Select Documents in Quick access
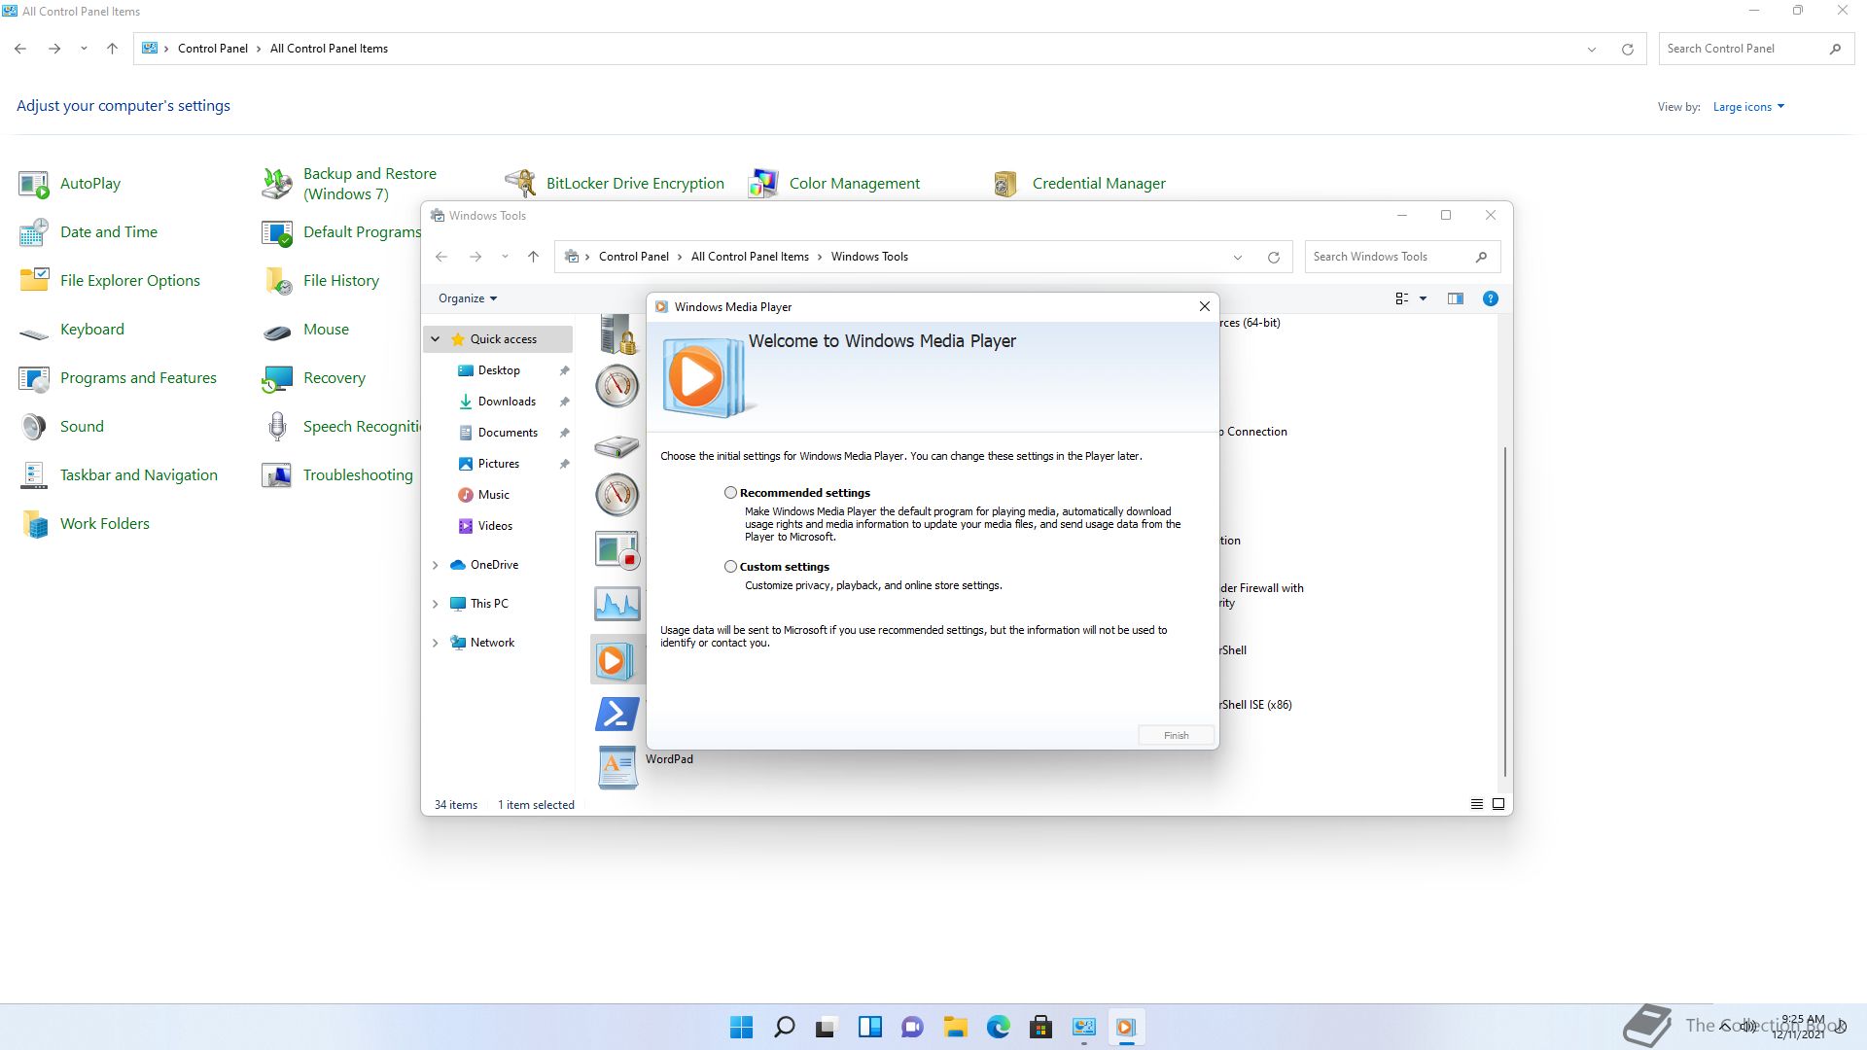This screenshot has height=1050, width=1867. (x=507, y=433)
